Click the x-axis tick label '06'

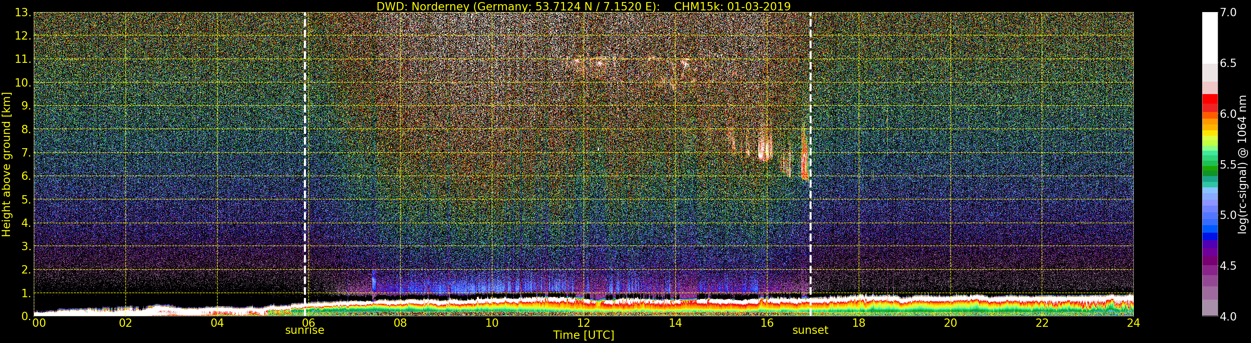308,323
